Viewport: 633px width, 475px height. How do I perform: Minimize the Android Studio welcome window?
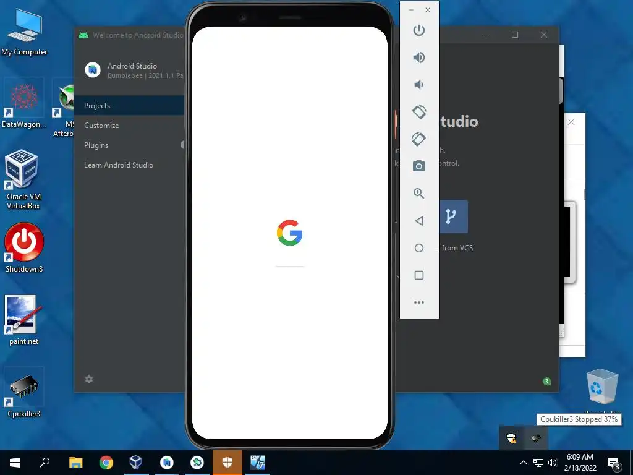tap(486, 35)
